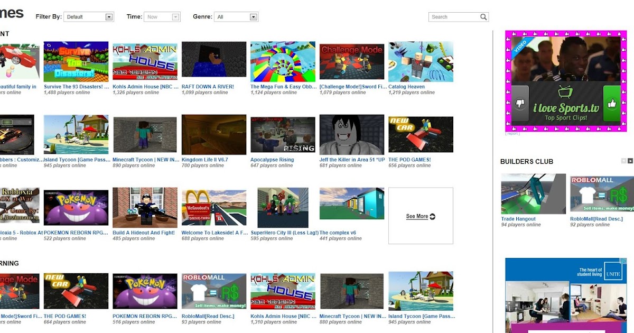Open Trade Hangout thumbnail
Image resolution: width=634 pixels, height=333 pixels.
coord(534,193)
